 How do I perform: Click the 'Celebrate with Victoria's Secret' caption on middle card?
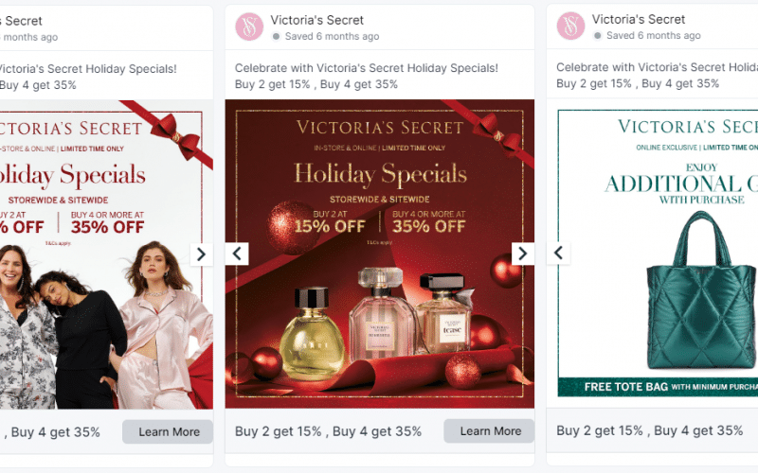coord(366,68)
